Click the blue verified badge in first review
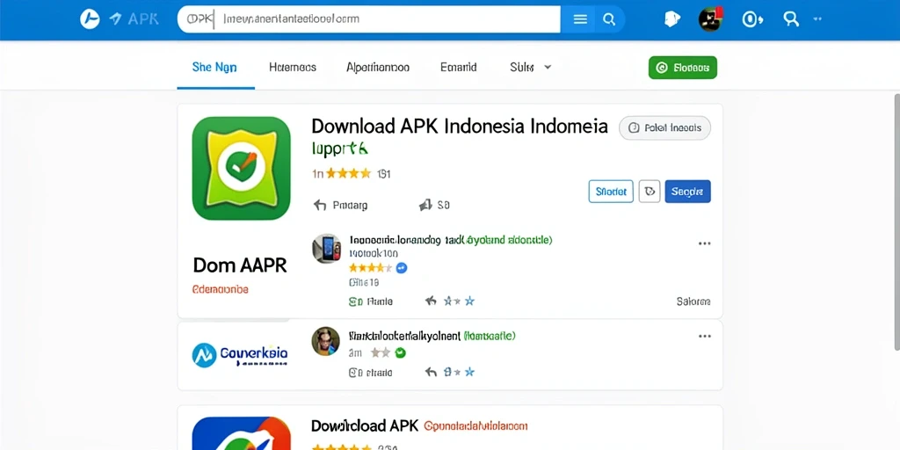900x450 pixels. pyautogui.click(x=402, y=268)
